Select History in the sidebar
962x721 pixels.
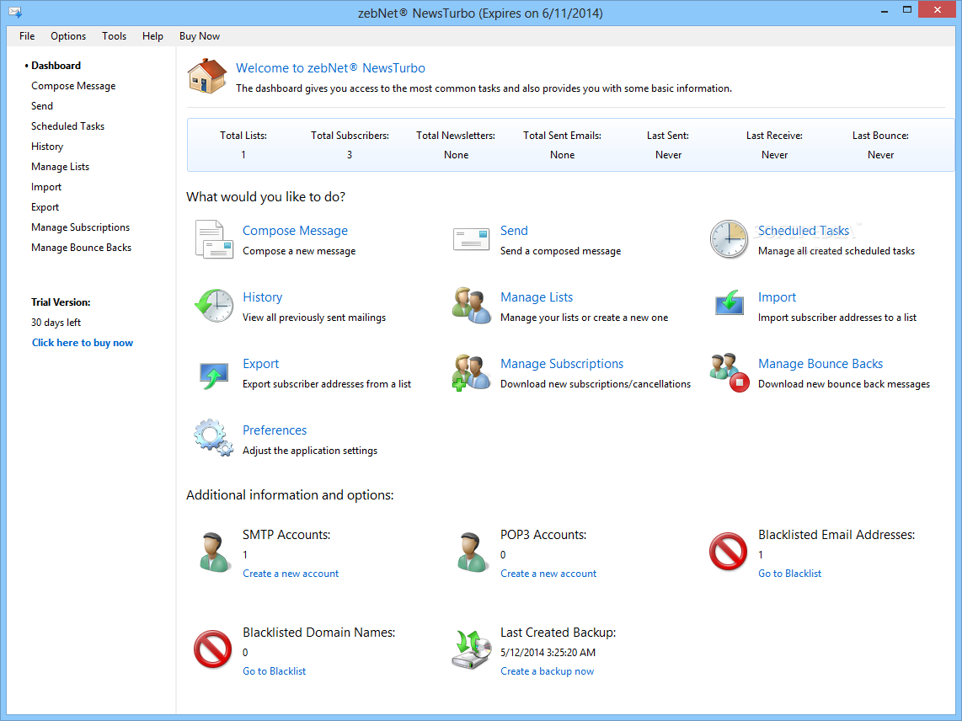coord(47,147)
